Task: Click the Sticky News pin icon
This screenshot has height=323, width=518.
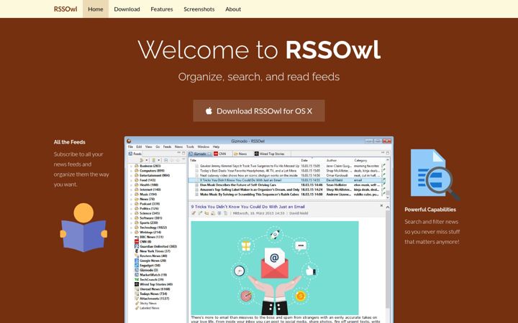Action: 137,303
